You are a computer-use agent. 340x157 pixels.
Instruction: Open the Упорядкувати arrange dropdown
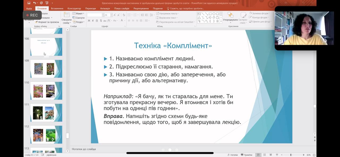230,20
